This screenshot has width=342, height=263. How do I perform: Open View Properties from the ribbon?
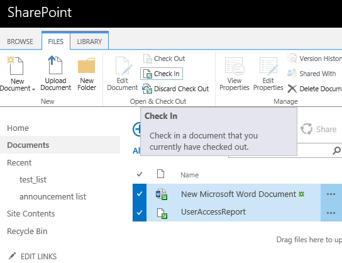[x=234, y=74]
